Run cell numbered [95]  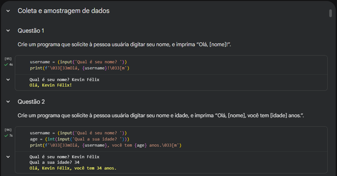pyautogui.click(x=8, y=59)
